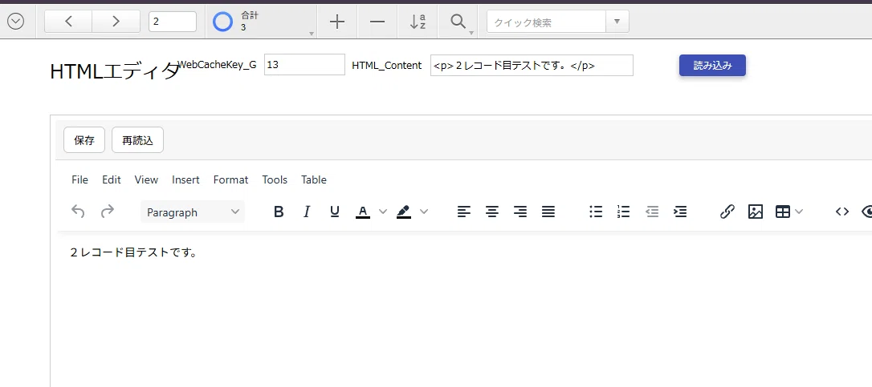Open the View menu
This screenshot has width=872, height=387.
click(x=146, y=180)
